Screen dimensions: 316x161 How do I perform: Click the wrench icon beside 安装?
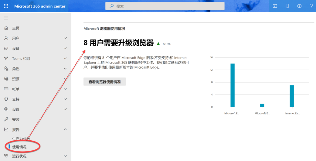[6, 119]
